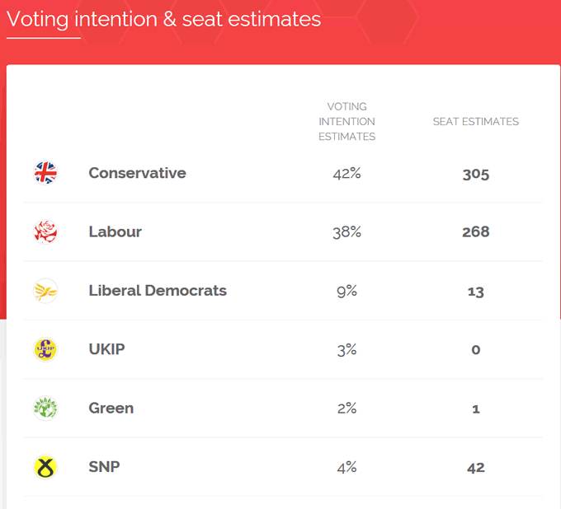Click the Labour red rose icon
This screenshot has height=509, width=561.
(45, 232)
